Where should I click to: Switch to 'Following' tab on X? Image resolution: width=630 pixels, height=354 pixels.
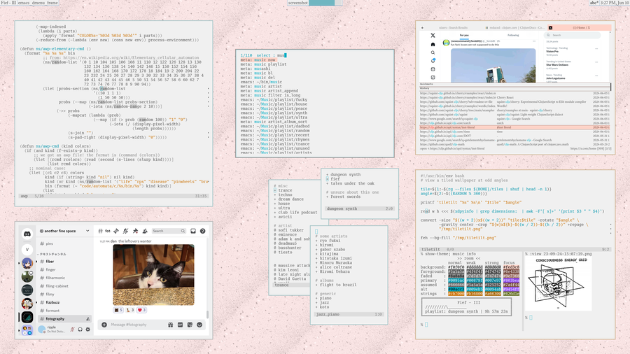pyautogui.click(x=513, y=35)
